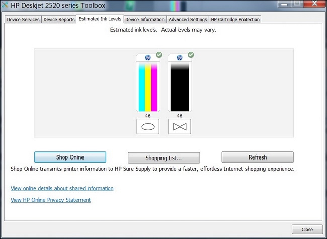
Task: Close the window using title bar X
Action: click(x=315, y=4)
